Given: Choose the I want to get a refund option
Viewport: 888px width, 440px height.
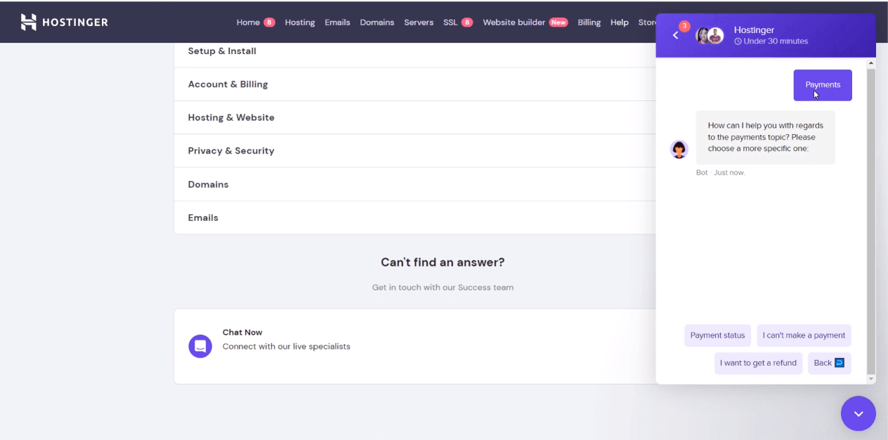Looking at the screenshot, I should pyautogui.click(x=758, y=363).
